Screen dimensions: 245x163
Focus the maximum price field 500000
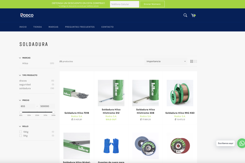(47, 106)
